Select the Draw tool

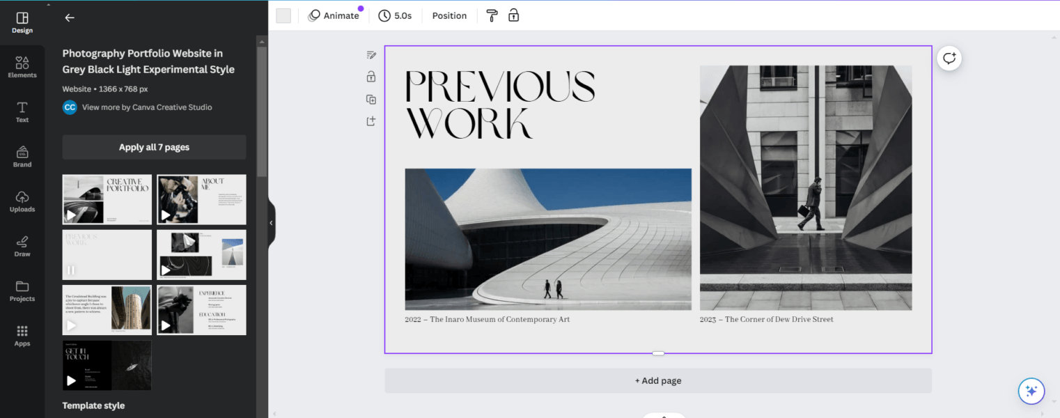click(22, 246)
